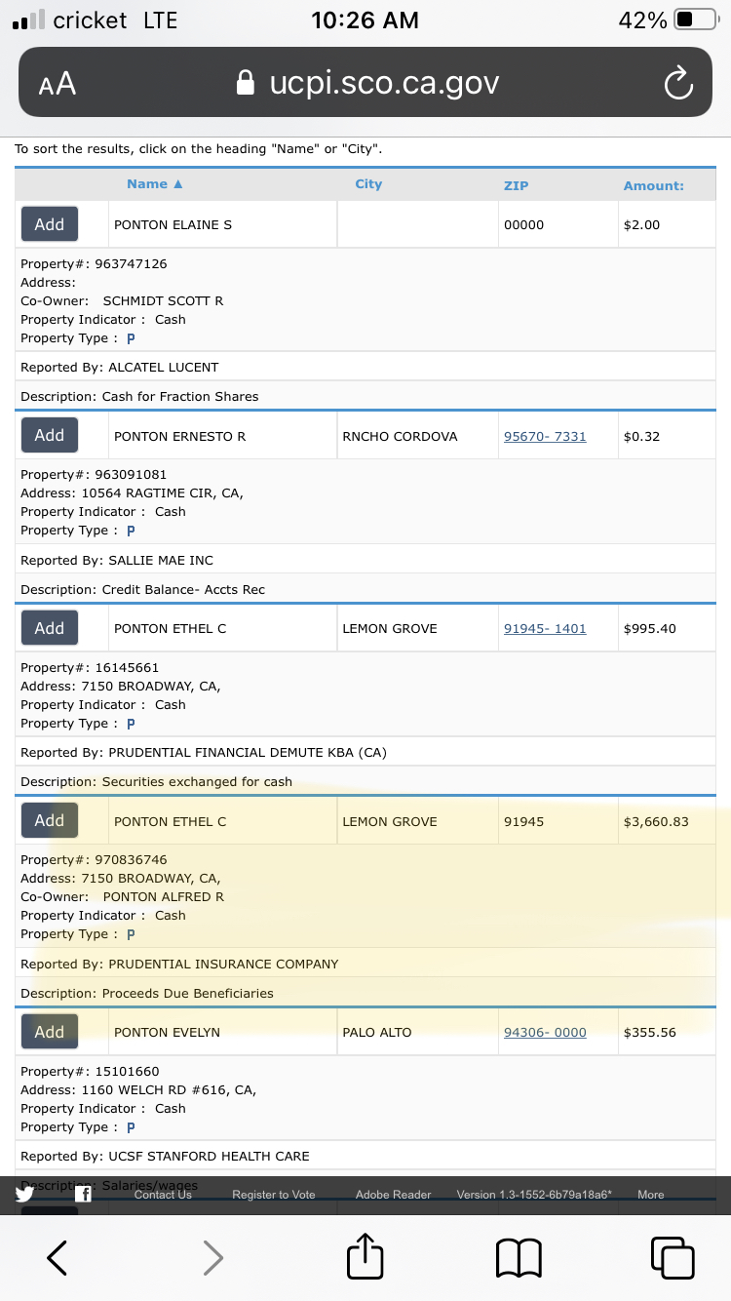Select Reported By: SALLIE MAE INC
This screenshot has height=1301, width=731.
[117, 561]
